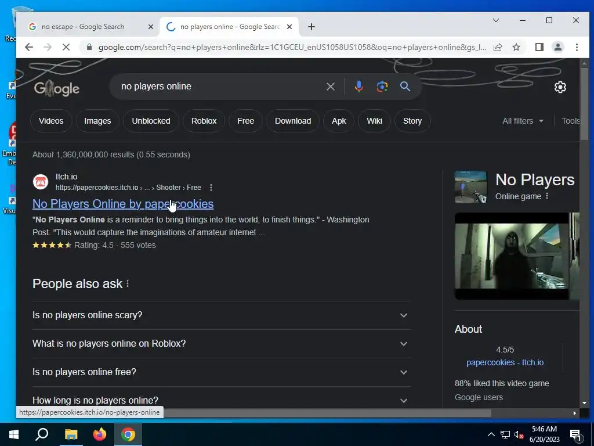Bookmark this page with the star icon
This screenshot has width=594, height=446.
pyautogui.click(x=516, y=47)
